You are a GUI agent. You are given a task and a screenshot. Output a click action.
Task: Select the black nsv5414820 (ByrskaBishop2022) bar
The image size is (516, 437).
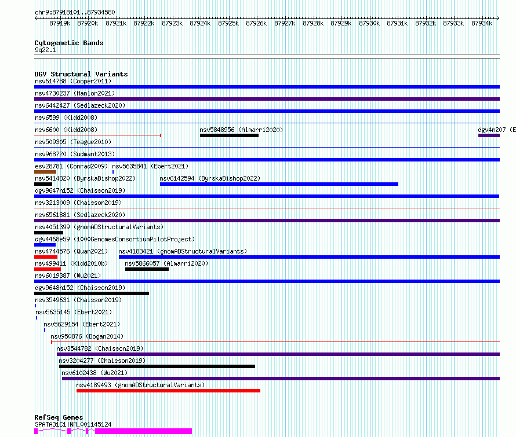(43, 184)
